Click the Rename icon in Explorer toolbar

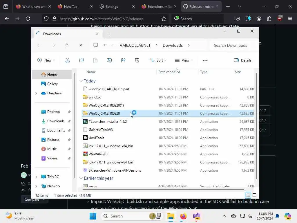(109, 60)
